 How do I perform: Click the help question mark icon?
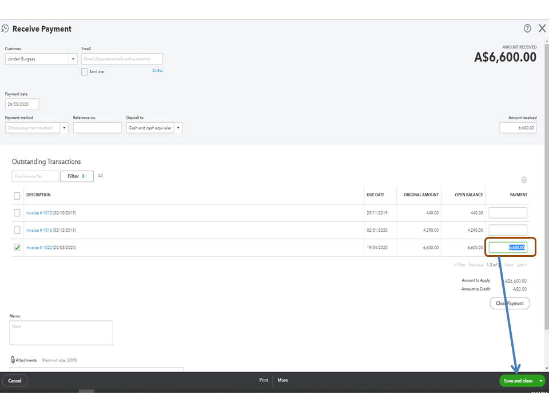(527, 29)
